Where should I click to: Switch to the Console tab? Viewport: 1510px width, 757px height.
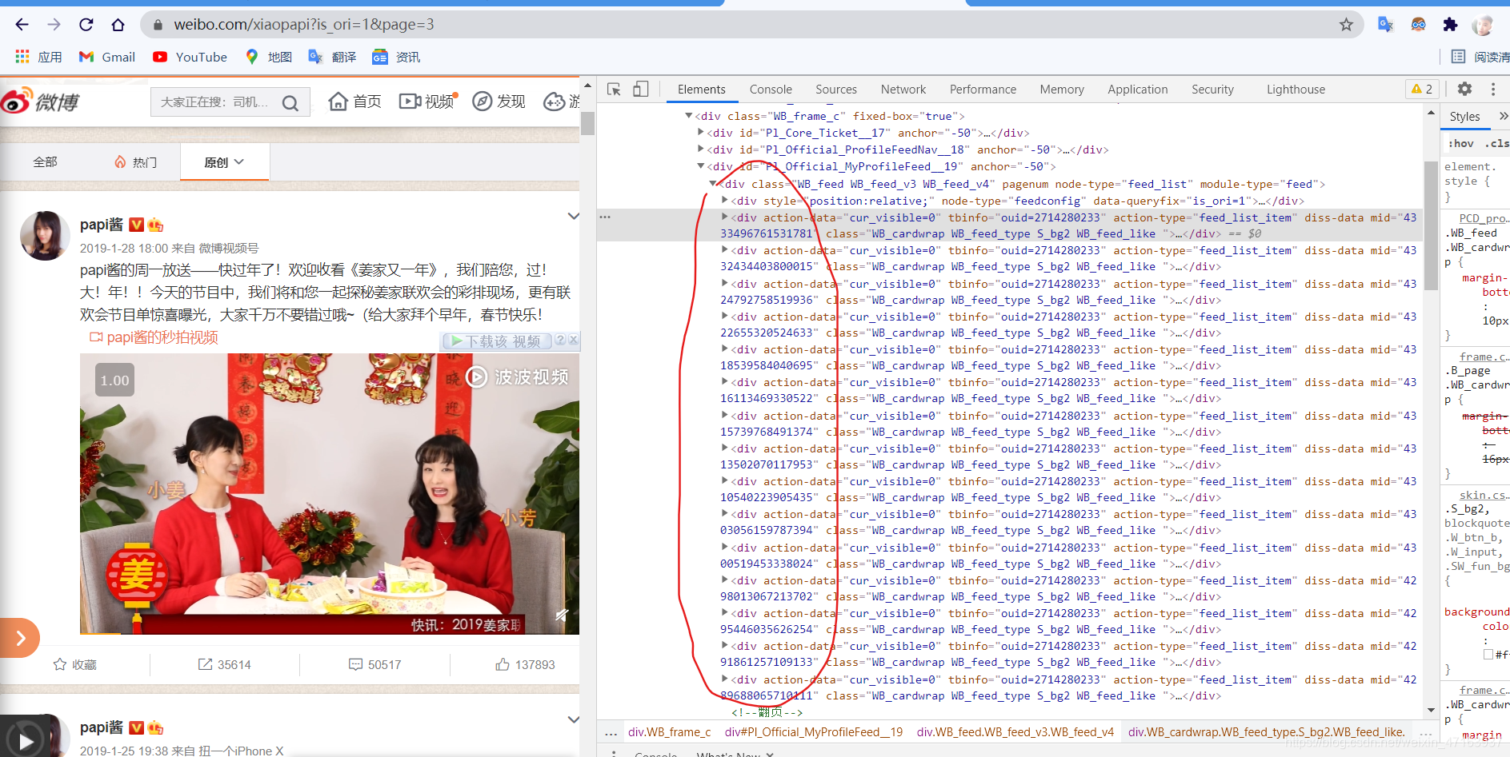(771, 90)
